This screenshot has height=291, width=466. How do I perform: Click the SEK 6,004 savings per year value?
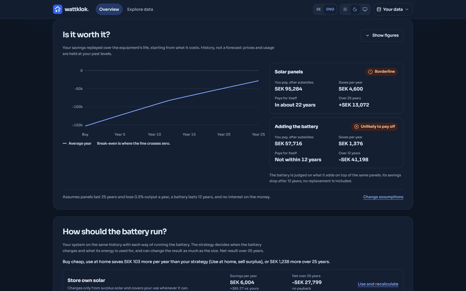click(x=242, y=283)
